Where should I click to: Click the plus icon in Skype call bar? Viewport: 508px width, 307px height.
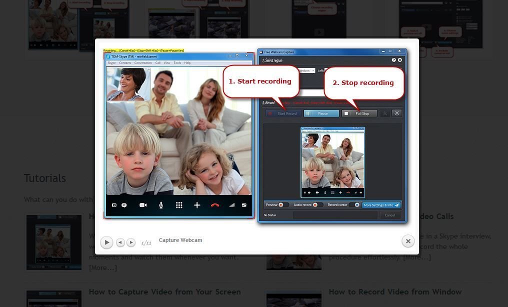(197, 205)
